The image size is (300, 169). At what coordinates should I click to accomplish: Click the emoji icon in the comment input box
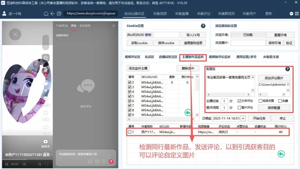click(104, 161)
